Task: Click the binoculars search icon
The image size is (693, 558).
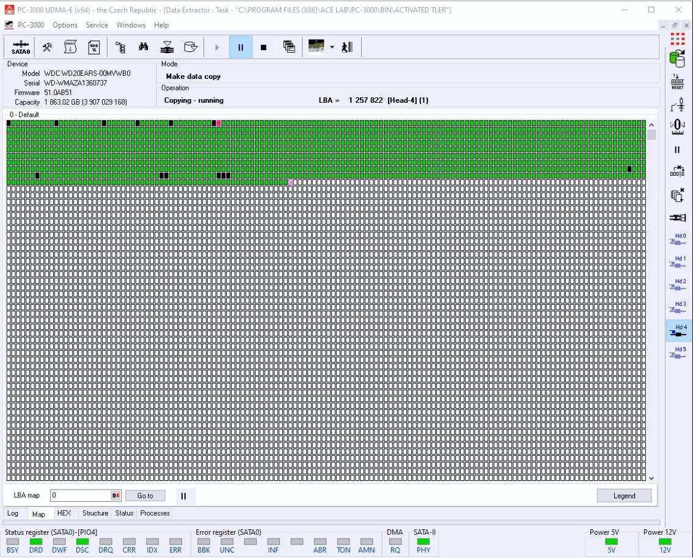Action: [144, 47]
